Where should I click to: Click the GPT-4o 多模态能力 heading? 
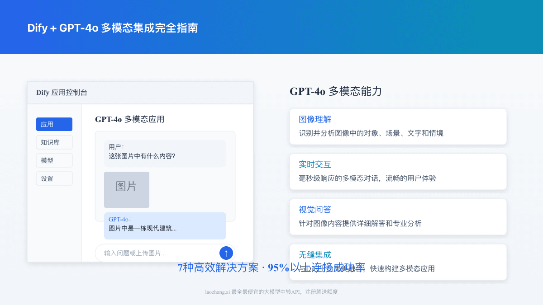coord(336,91)
